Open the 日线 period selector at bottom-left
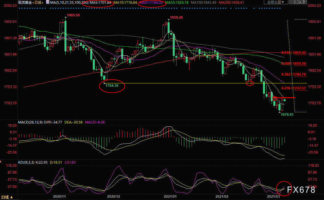 [7, 197]
